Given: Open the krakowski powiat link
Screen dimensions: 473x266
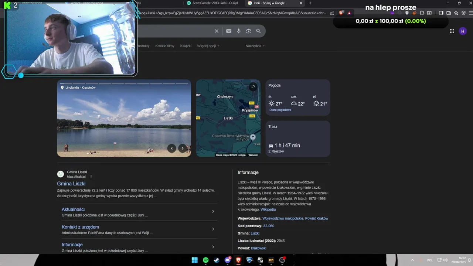Looking at the screenshot, I should coord(259,248).
